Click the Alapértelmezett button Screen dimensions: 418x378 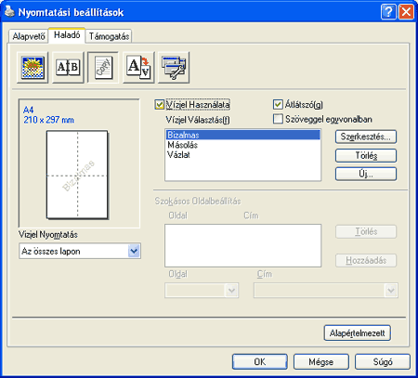tap(357, 333)
